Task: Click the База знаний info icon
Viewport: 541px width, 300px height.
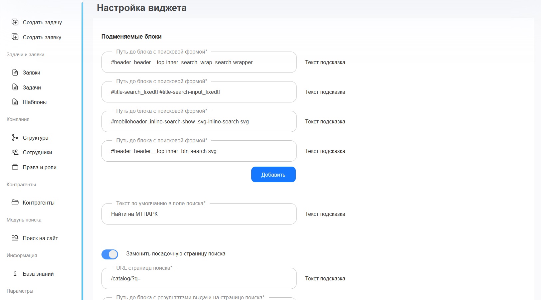Action: pos(15,273)
